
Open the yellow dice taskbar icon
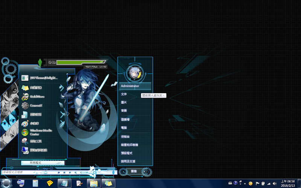pyautogui.click(x=50, y=183)
